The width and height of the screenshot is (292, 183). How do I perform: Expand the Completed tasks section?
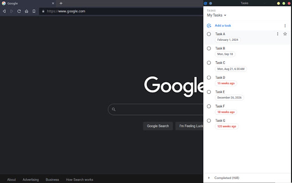[x=209, y=178]
